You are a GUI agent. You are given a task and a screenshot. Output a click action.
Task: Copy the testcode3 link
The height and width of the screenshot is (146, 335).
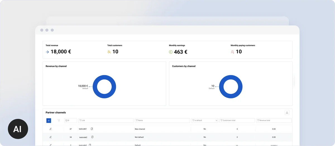[90, 145]
